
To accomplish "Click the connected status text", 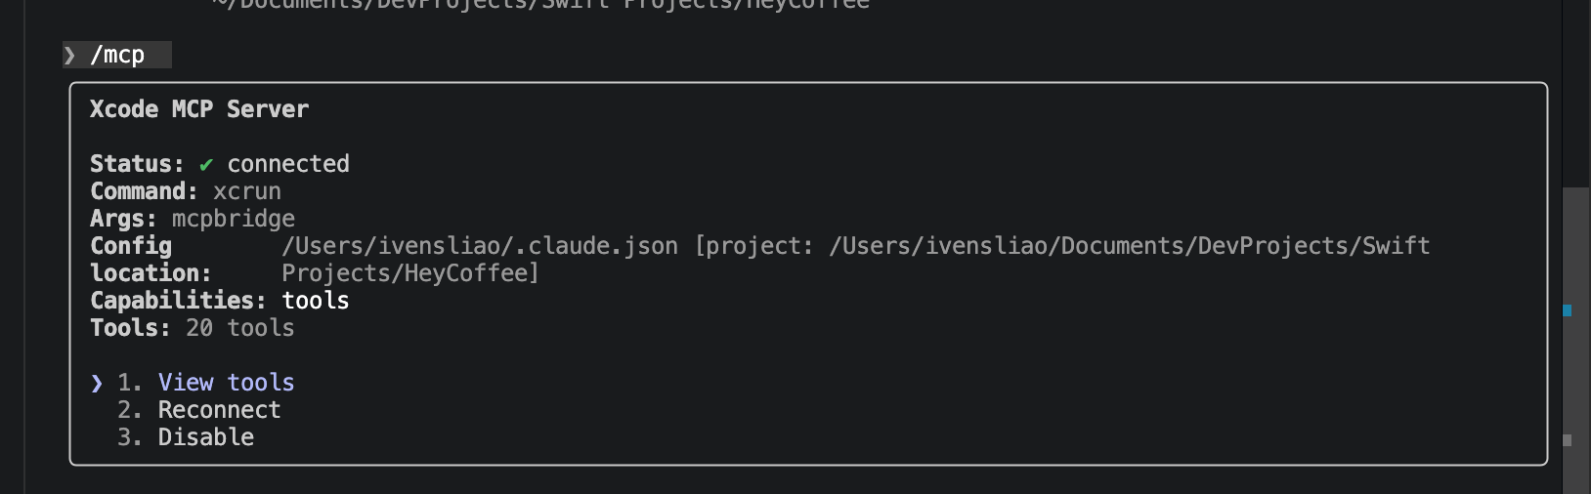I will click(x=288, y=164).
